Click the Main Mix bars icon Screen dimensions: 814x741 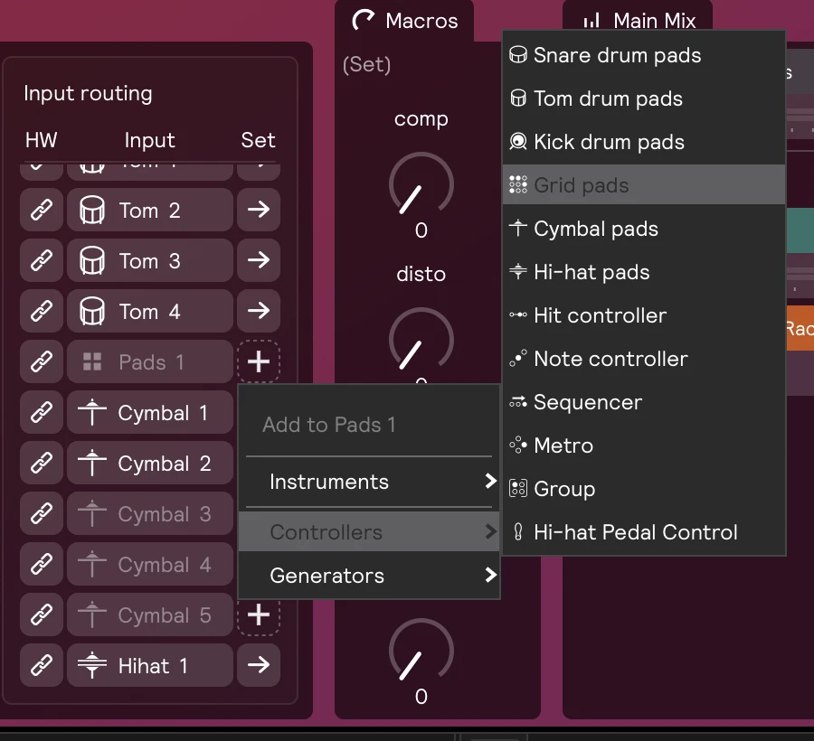click(592, 21)
